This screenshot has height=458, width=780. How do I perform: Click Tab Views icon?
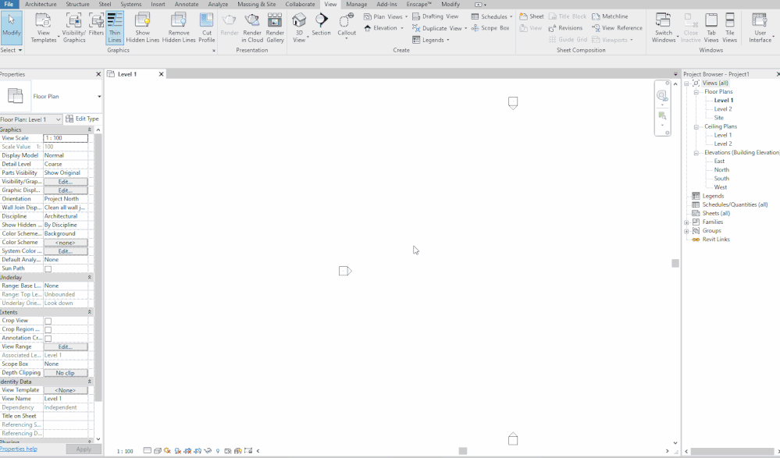(711, 27)
